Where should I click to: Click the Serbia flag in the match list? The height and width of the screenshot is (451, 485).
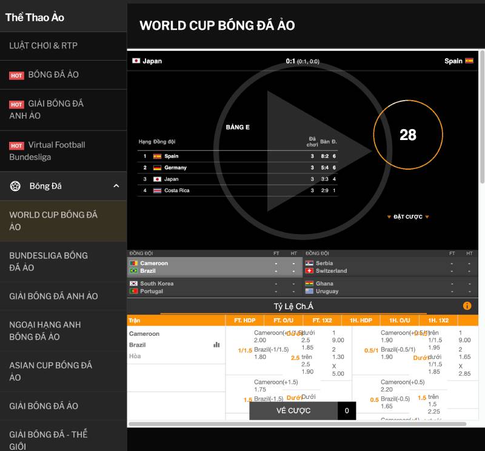309,264
